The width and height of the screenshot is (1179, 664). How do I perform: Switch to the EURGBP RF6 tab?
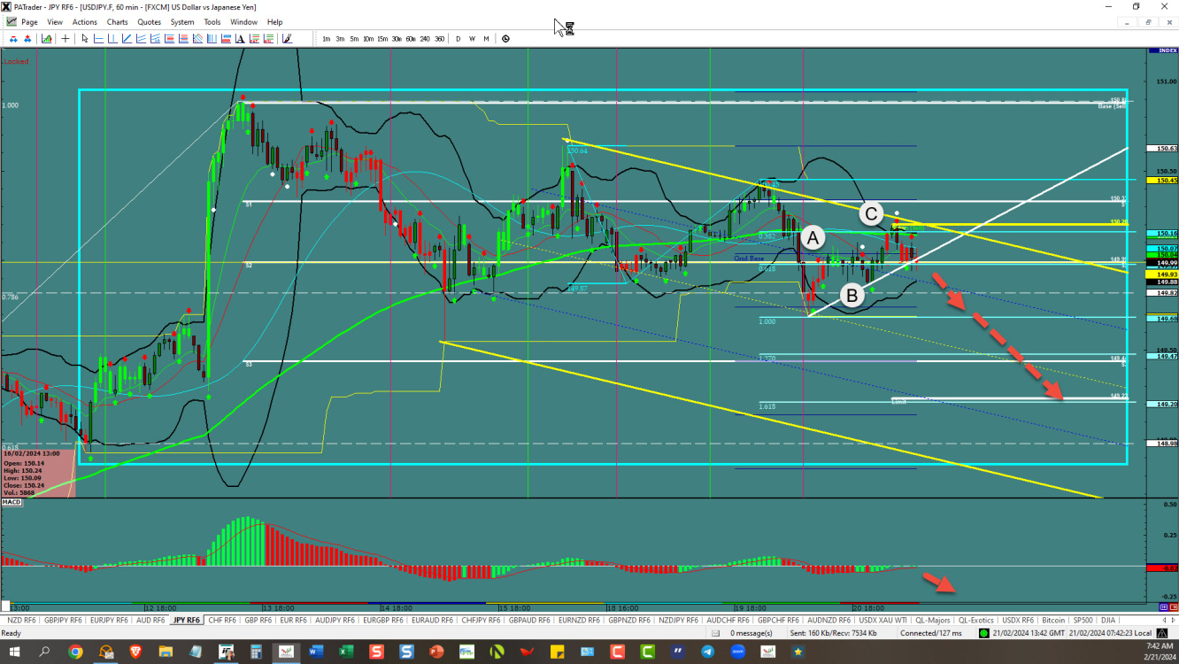383,621
